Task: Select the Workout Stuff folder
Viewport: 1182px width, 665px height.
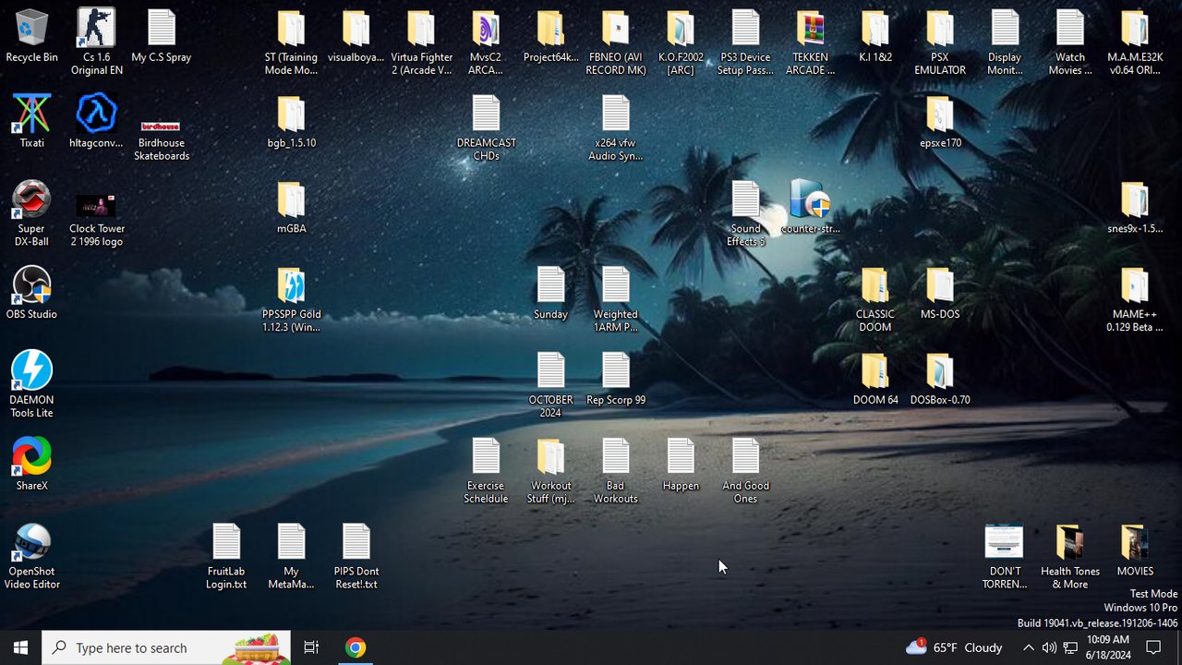Action: pos(550,471)
